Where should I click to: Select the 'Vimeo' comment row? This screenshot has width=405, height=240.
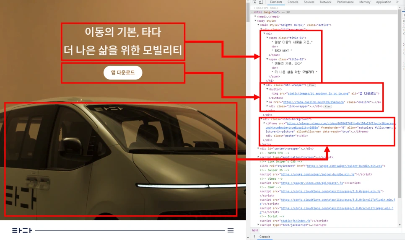[271, 178]
